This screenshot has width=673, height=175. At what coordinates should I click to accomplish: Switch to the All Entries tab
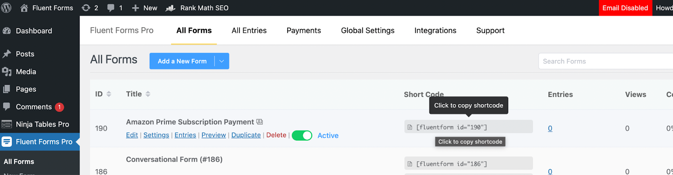click(x=249, y=31)
